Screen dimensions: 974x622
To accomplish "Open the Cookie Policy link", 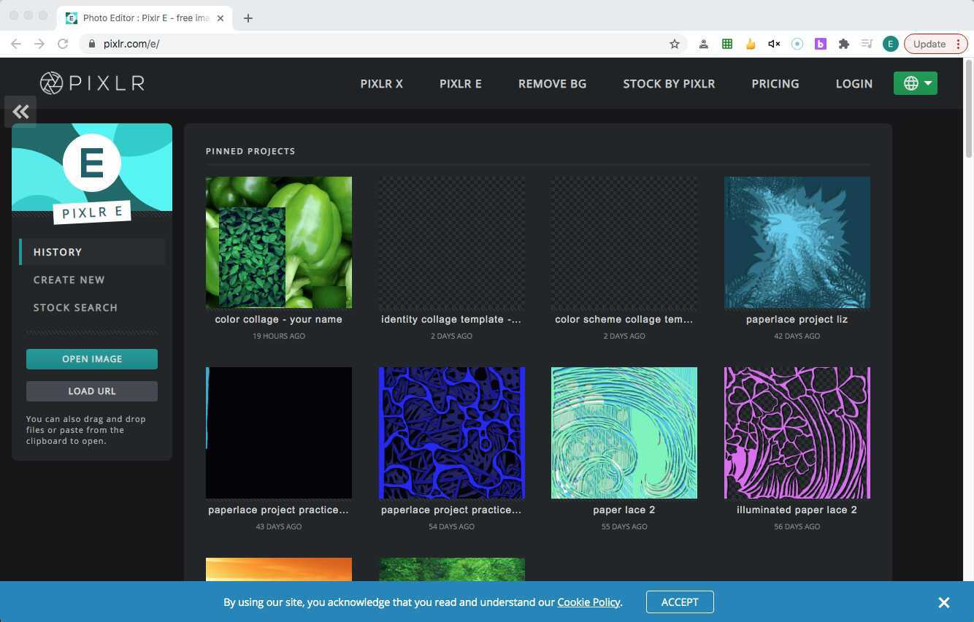I will tap(588, 602).
